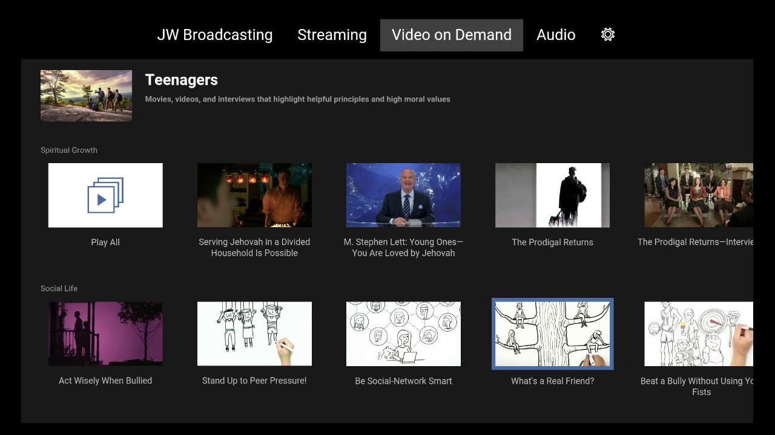Select Be Social-Network Smart video thumbnail

[403, 333]
